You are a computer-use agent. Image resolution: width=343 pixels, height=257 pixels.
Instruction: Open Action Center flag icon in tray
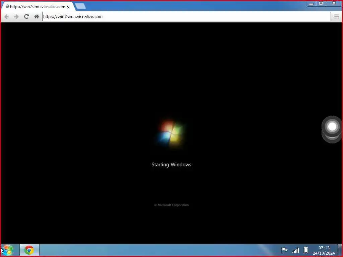tap(284, 250)
